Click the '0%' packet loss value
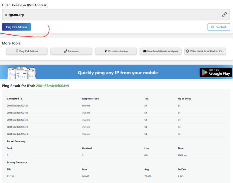The height and width of the screenshot is (183, 233). 146,155
